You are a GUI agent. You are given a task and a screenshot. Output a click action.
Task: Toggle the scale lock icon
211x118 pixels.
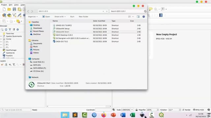click(x=136, y=110)
